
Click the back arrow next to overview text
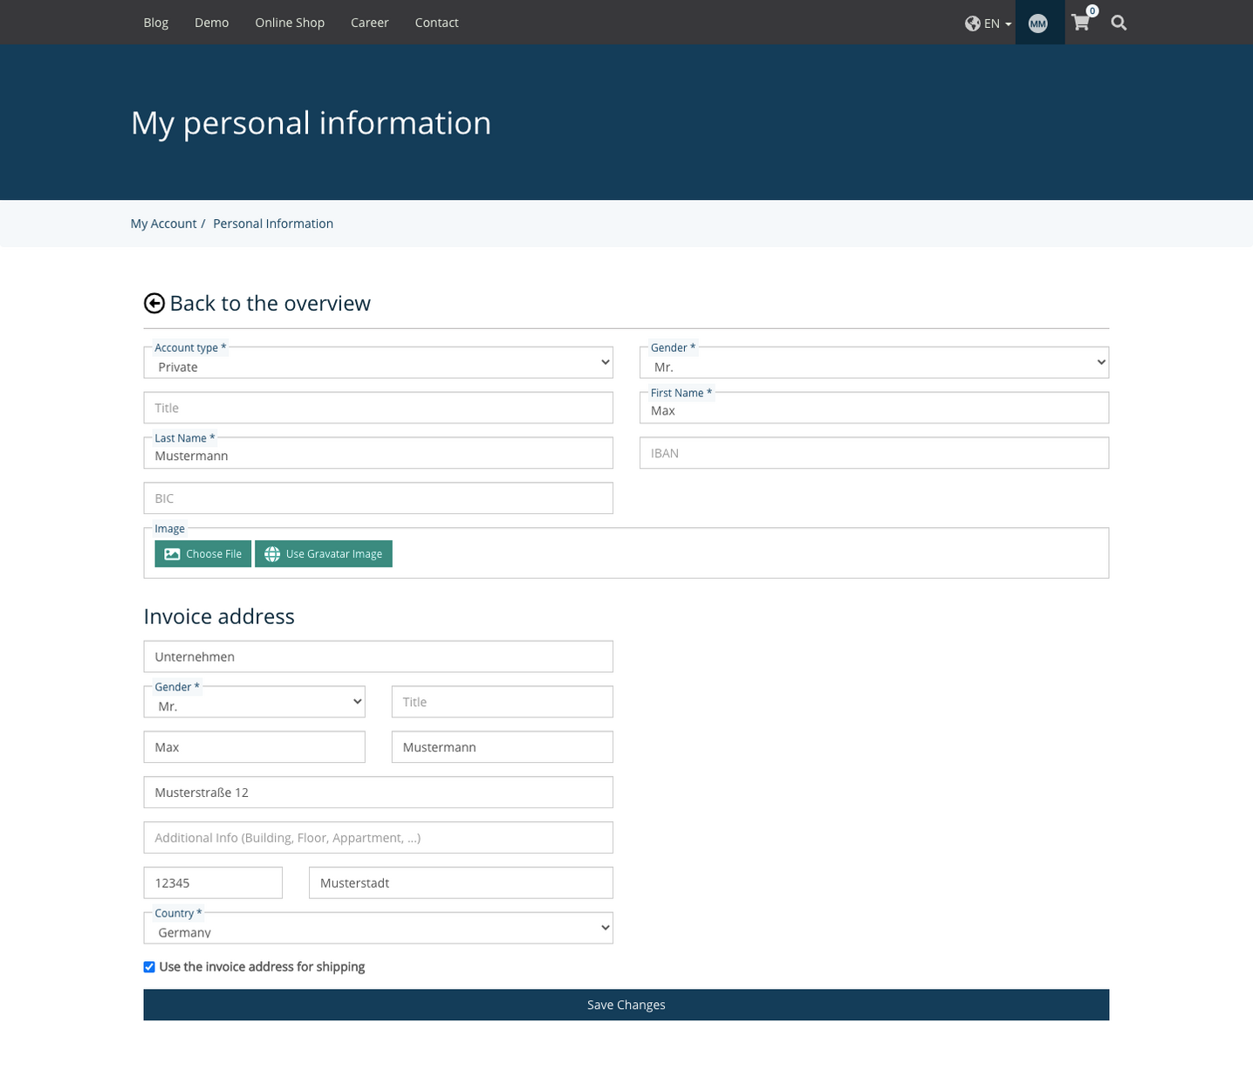[154, 303]
